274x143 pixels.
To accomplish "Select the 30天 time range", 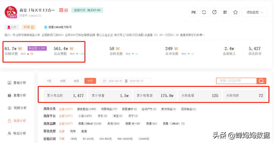I will point(76,81).
